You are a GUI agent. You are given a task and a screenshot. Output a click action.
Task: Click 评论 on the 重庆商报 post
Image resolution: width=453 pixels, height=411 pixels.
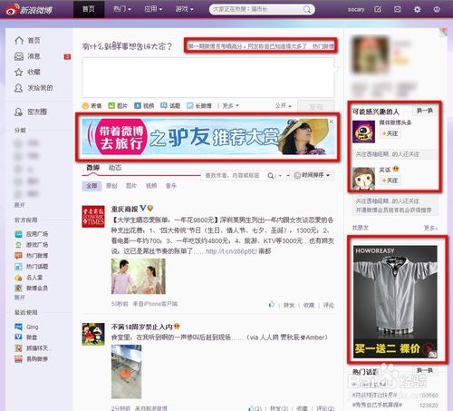click(x=328, y=305)
